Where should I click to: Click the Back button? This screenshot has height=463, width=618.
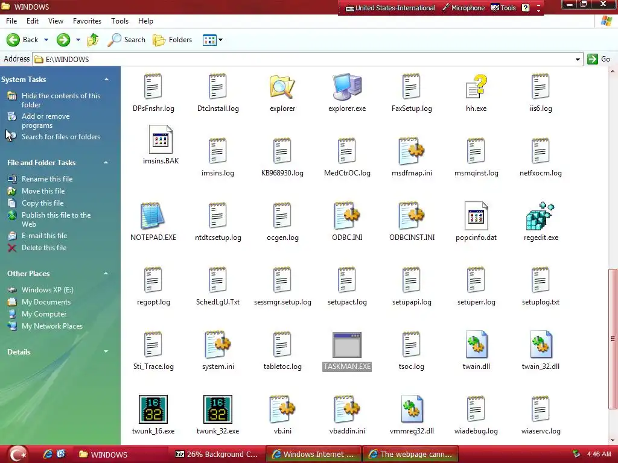(x=22, y=40)
